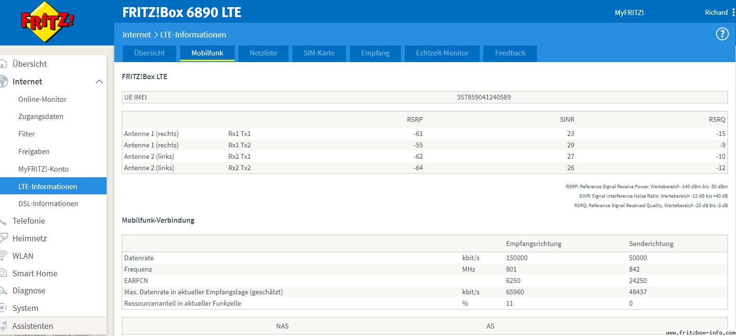736x336 pixels.
Task: Open the help question mark icon
Action: 722,34
